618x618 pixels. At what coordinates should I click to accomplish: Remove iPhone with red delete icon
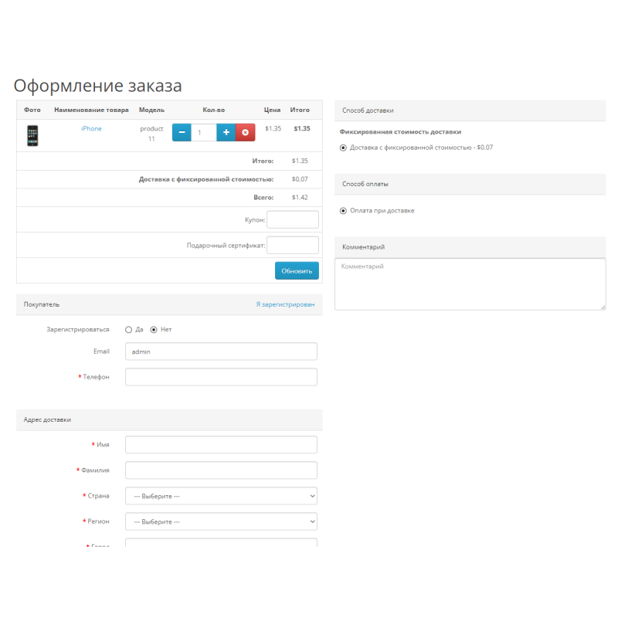[x=246, y=132]
